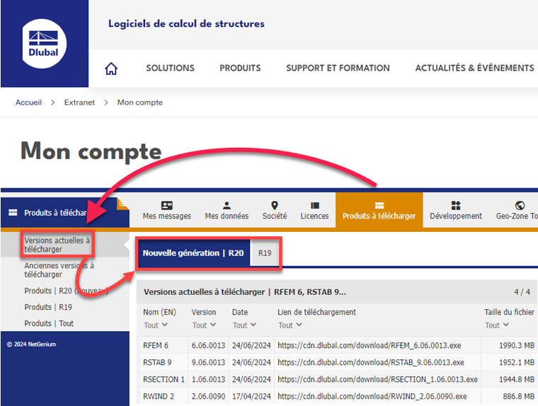Click the date 17/04/2024 cell
The image size is (538, 406).
(x=251, y=396)
